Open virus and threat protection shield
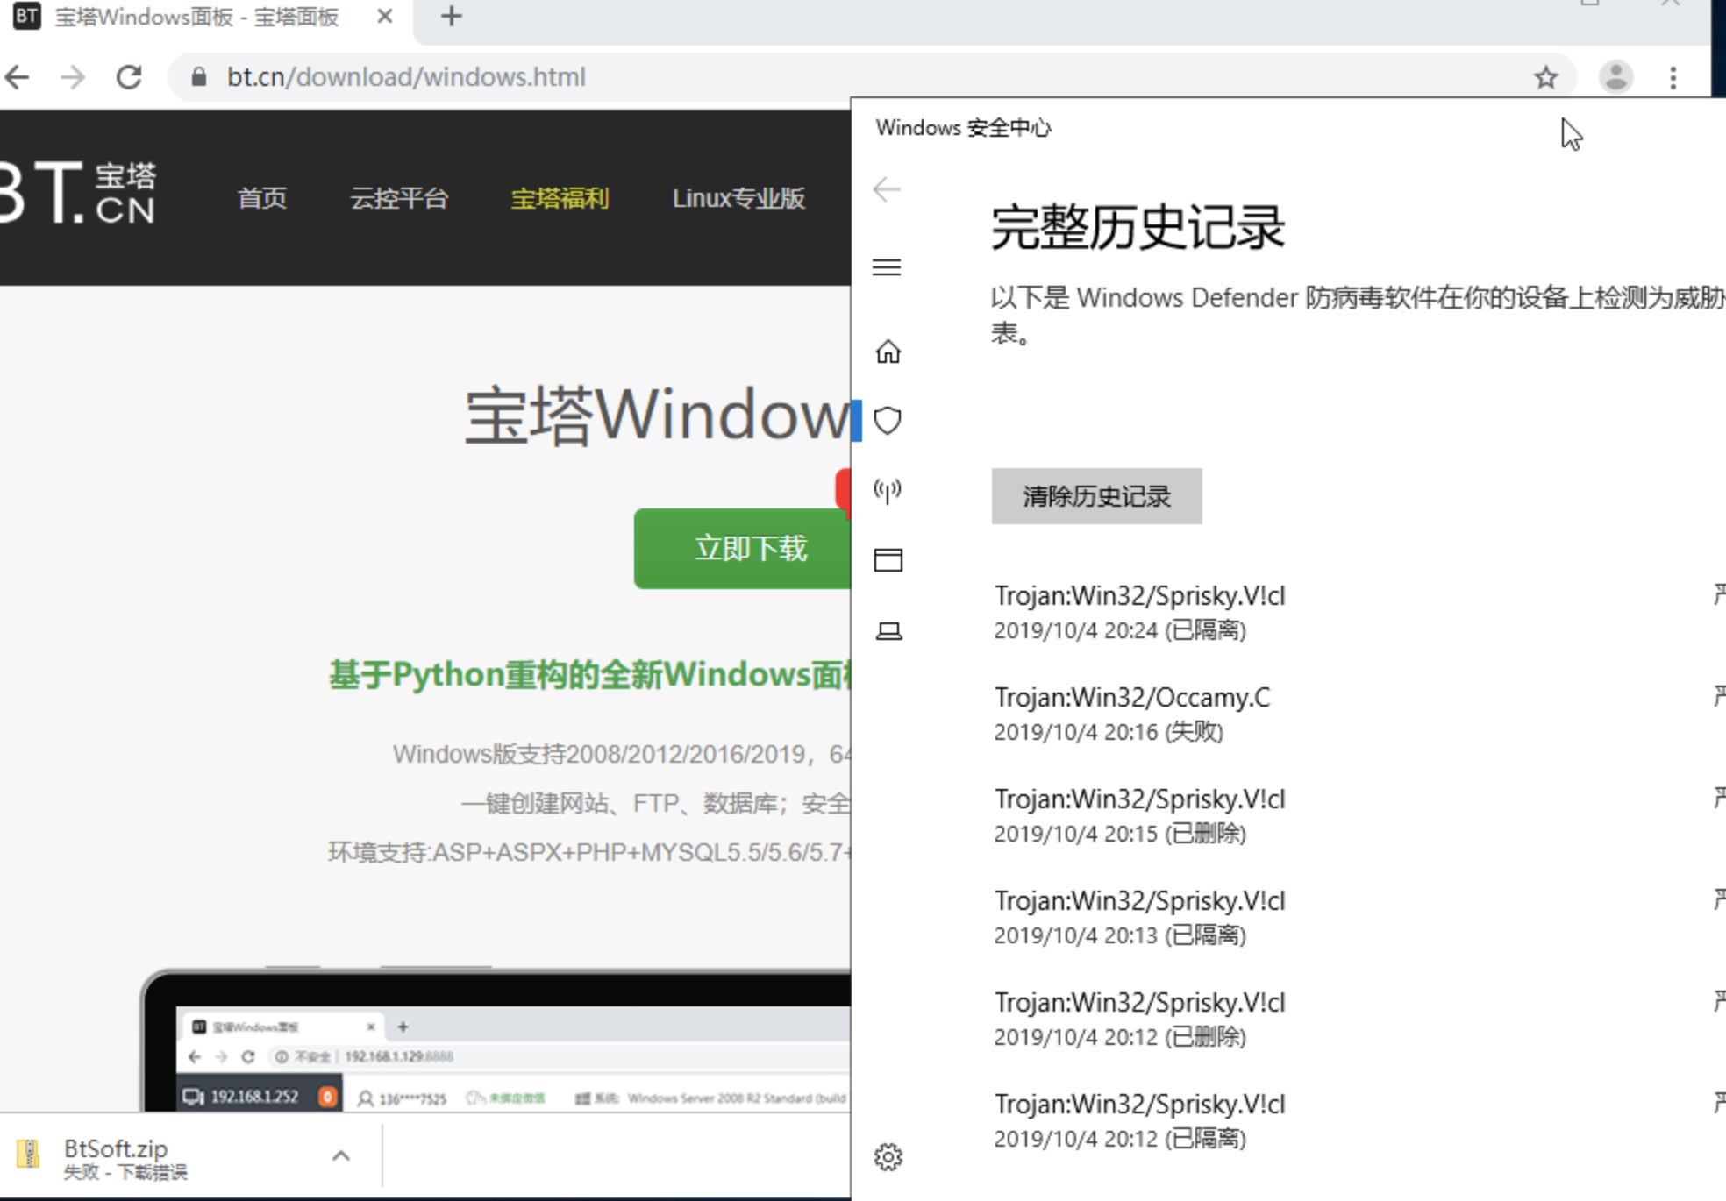1726x1201 pixels. [888, 421]
